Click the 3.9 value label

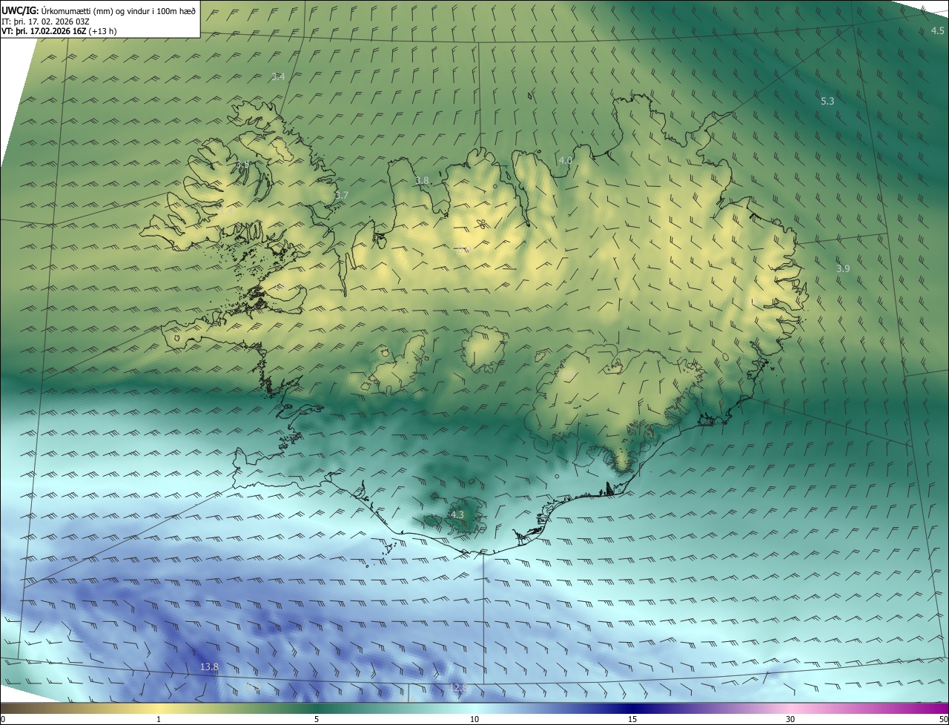(x=843, y=268)
